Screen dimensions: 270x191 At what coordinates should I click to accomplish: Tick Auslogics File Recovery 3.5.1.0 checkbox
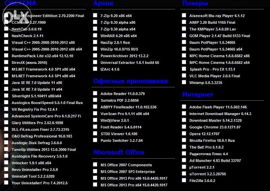[6, 156]
